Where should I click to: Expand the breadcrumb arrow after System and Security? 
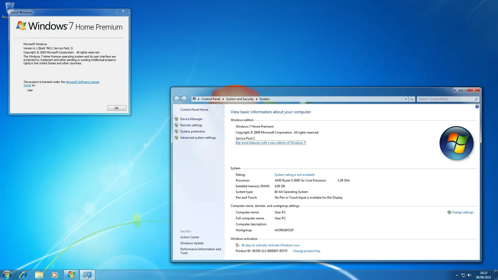coord(256,99)
